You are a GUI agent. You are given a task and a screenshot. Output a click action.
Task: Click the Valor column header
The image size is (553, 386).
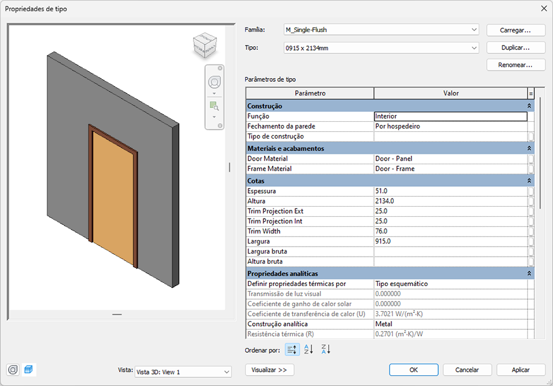coord(451,93)
